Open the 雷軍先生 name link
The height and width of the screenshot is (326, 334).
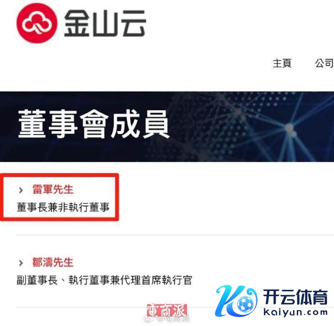coord(53,190)
